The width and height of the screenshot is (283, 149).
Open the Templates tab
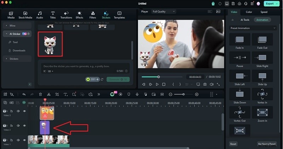point(119,15)
